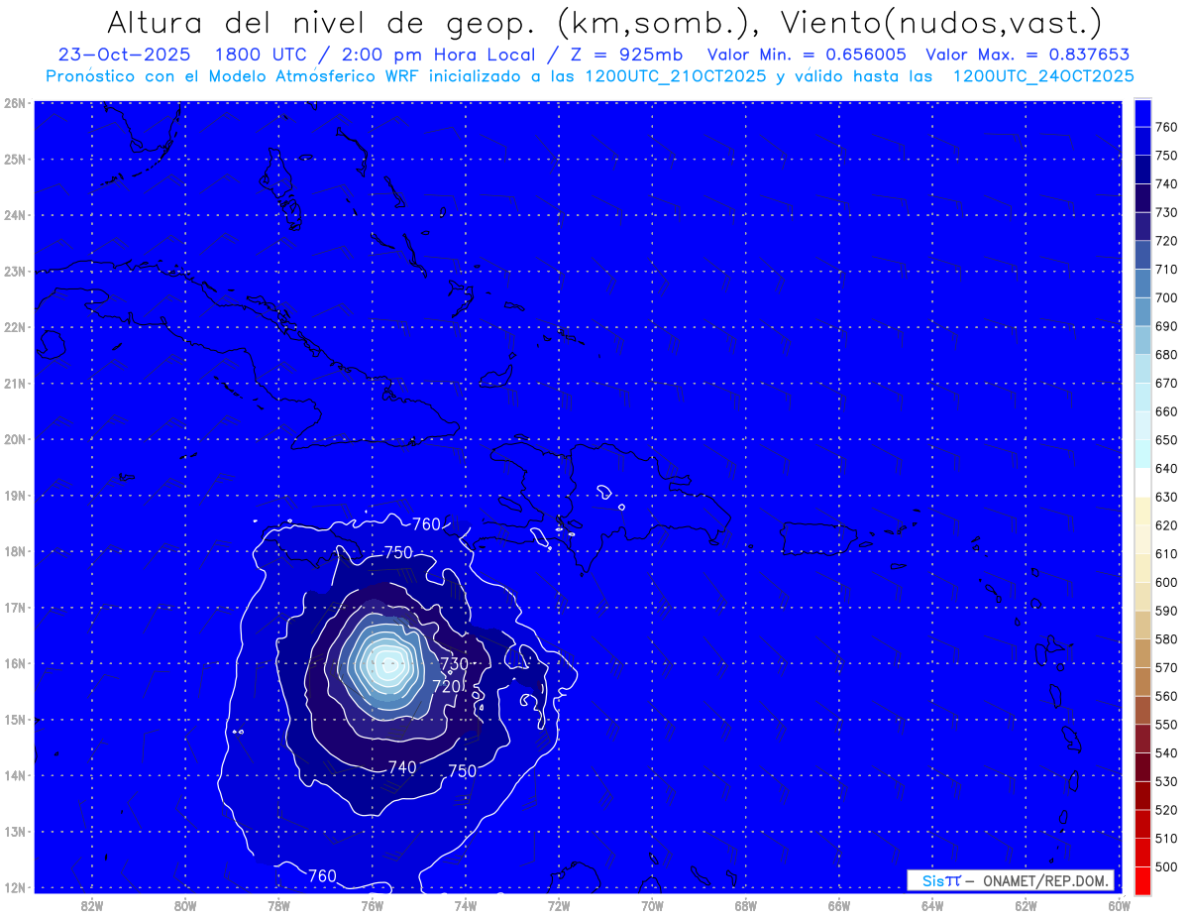Click the 24N latitude axis label
Image resolution: width=1189 pixels, height=919 pixels.
14,215
